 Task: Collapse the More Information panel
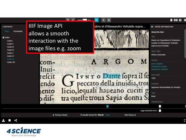tap(152, 27)
